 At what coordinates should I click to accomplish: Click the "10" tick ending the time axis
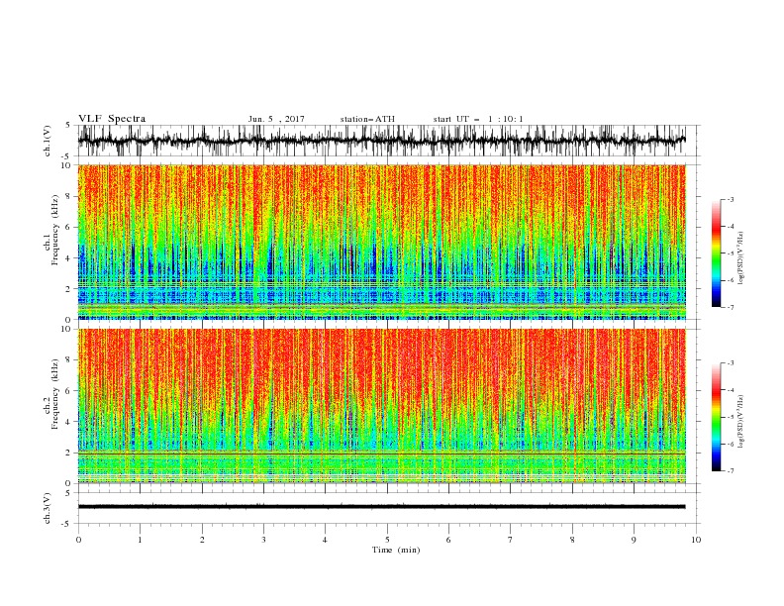(696, 540)
